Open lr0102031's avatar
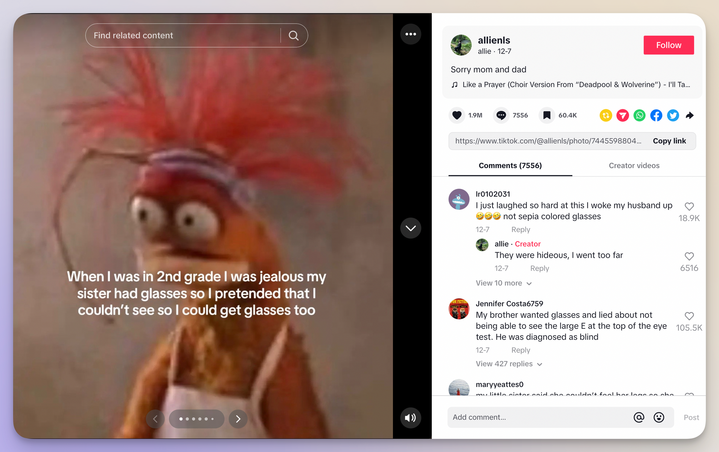This screenshot has height=452, width=719. pyautogui.click(x=459, y=199)
